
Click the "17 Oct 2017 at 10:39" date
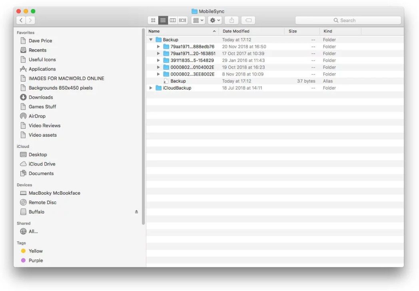click(243, 54)
